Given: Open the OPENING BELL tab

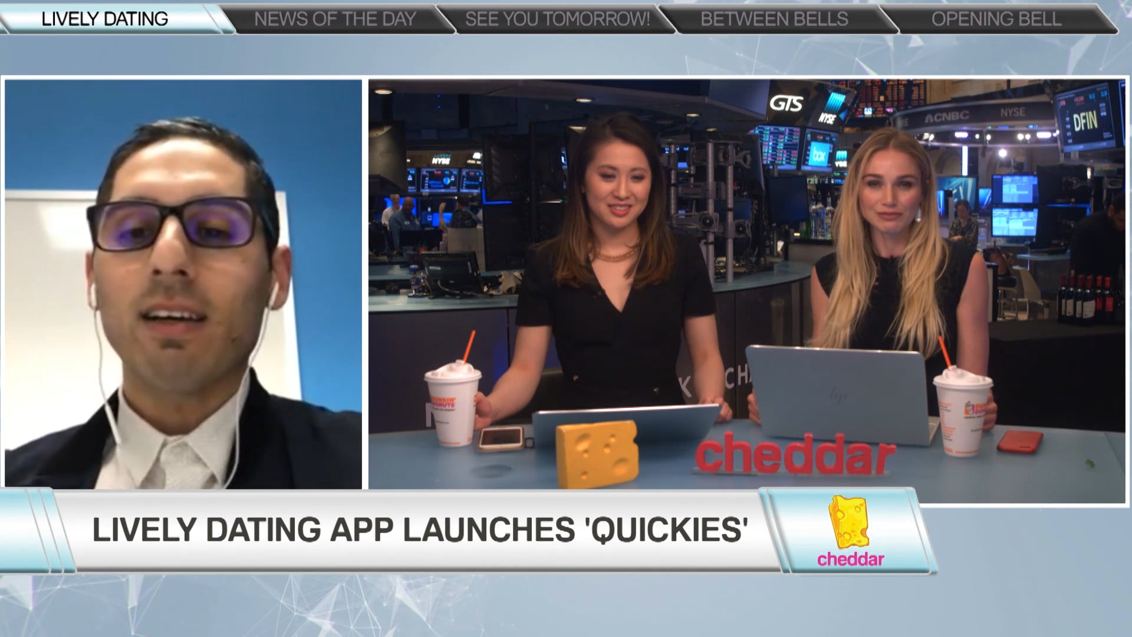Looking at the screenshot, I should (996, 19).
